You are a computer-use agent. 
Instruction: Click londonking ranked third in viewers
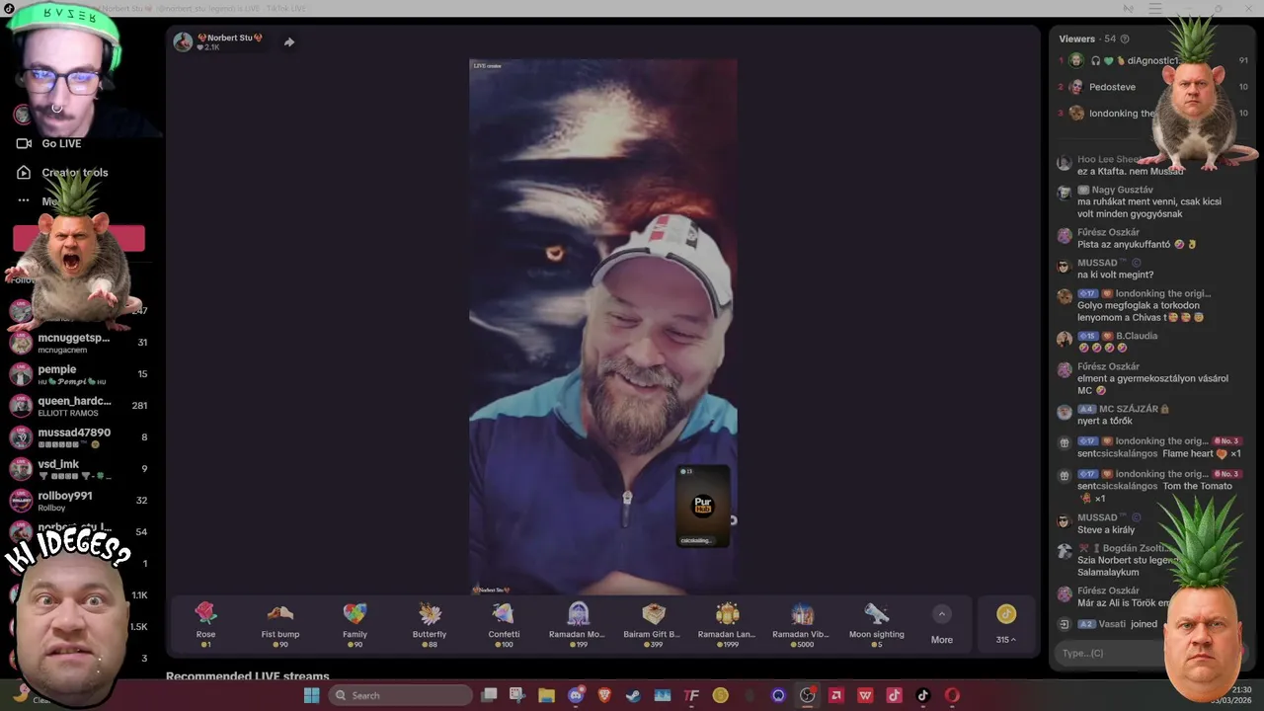click(1122, 114)
